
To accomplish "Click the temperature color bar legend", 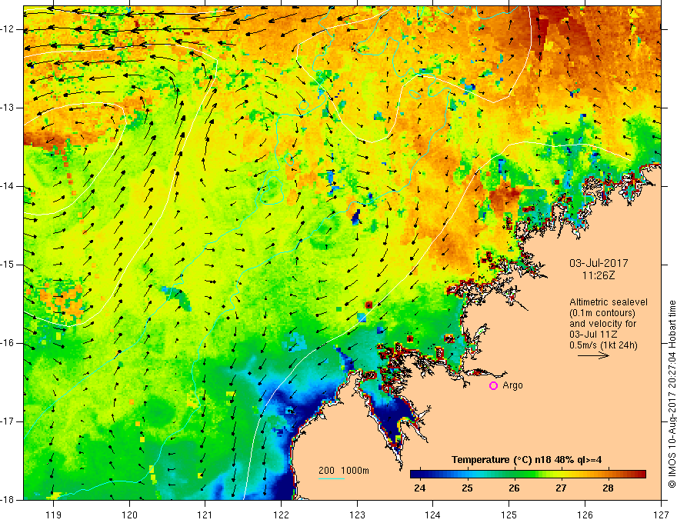I will [528, 475].
